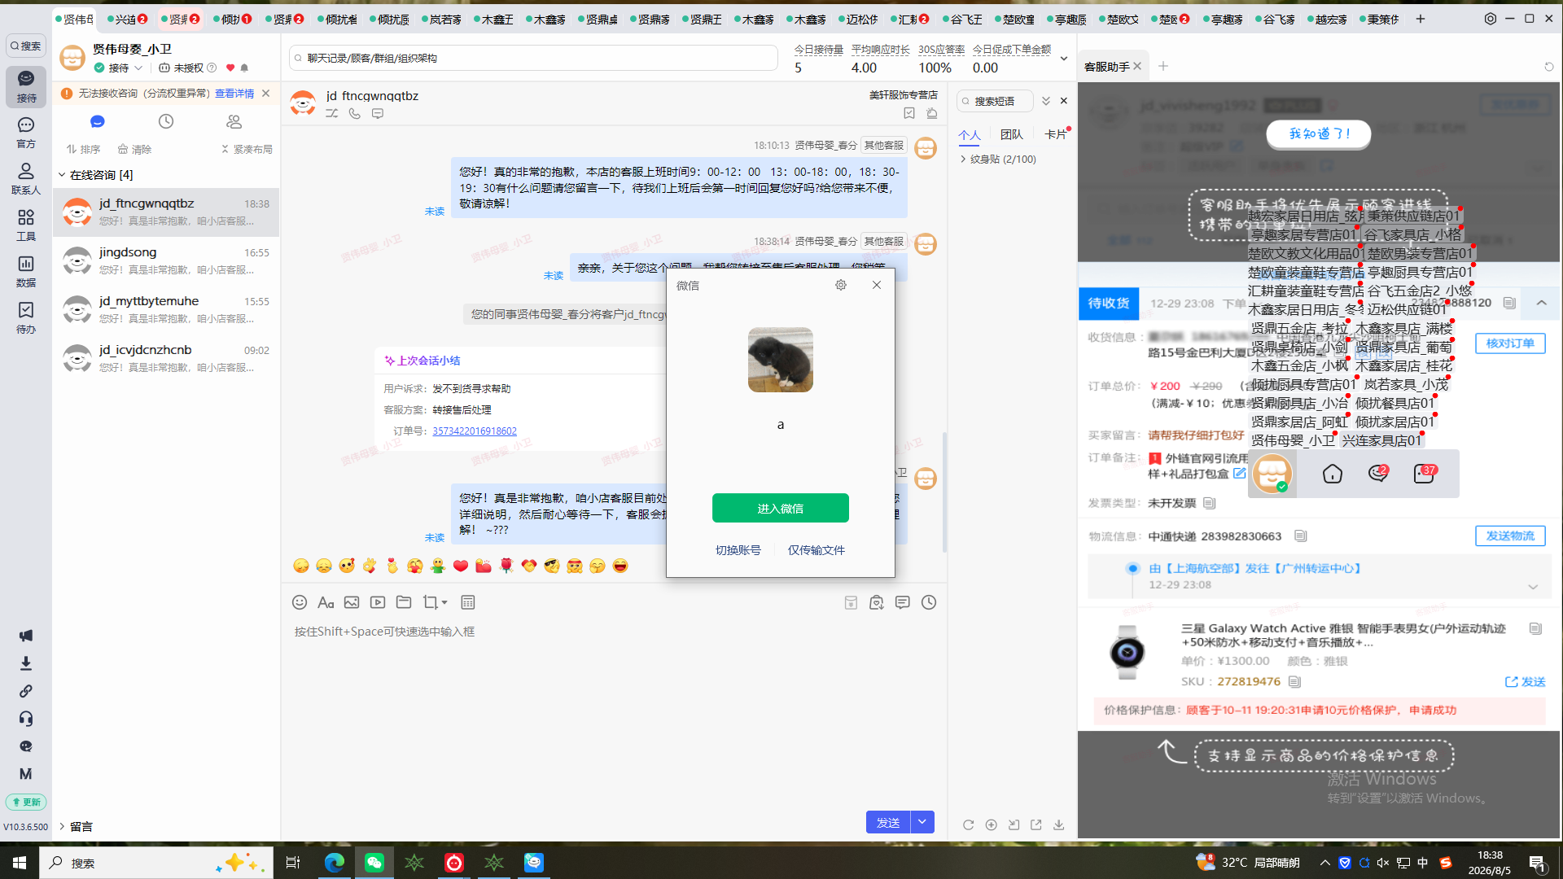Click the 我知道了! confirmation button
Image resolution: width=1563 pixels, height=879 pixels.
[1319, 133]
